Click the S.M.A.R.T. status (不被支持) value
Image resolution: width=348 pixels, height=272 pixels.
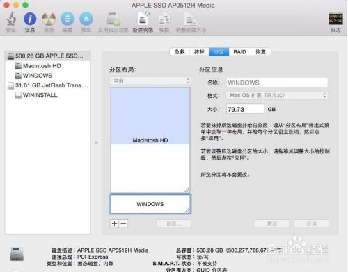207,264
